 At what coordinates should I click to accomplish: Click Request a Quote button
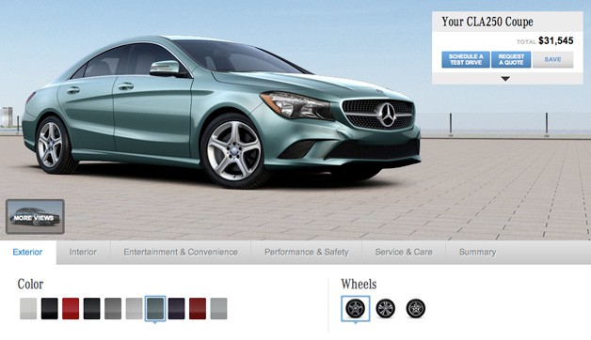(x=511, y=60)
